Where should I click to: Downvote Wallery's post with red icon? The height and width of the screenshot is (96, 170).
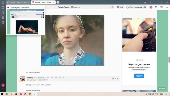pos(113,78)
